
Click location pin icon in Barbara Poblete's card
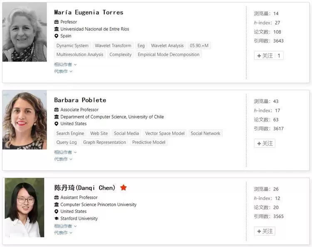click(x=57, y=124)
